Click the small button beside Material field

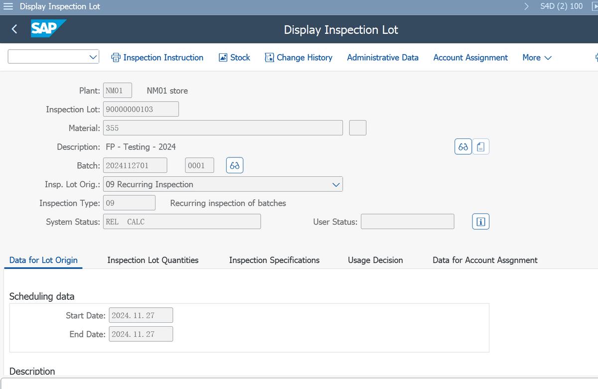pyautogui.click(x=358, y=128)
